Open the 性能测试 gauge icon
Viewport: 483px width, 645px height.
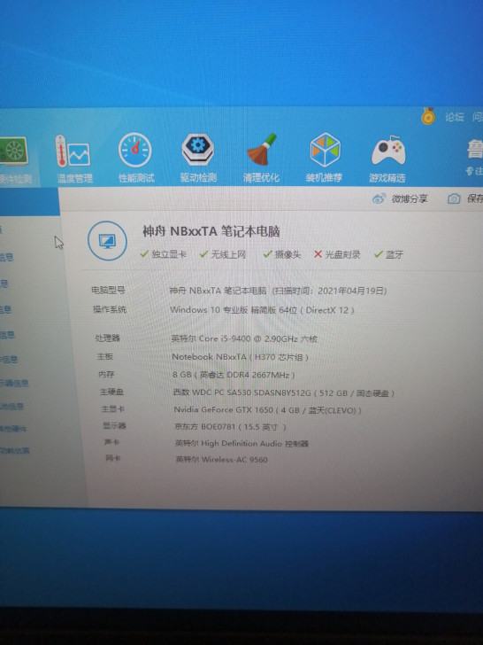(x=134, y=150)
